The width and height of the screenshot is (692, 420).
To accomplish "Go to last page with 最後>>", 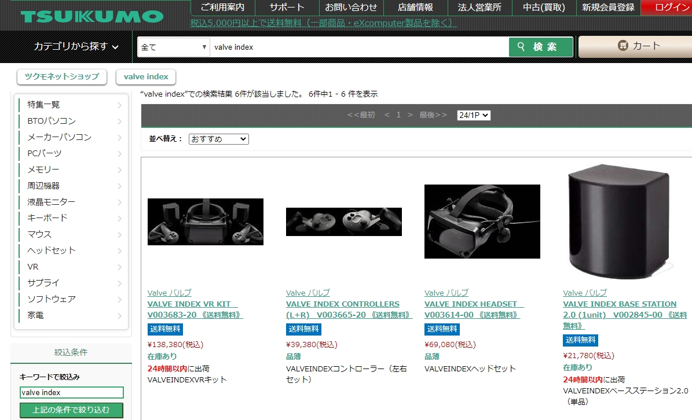I will coord(433,115).
